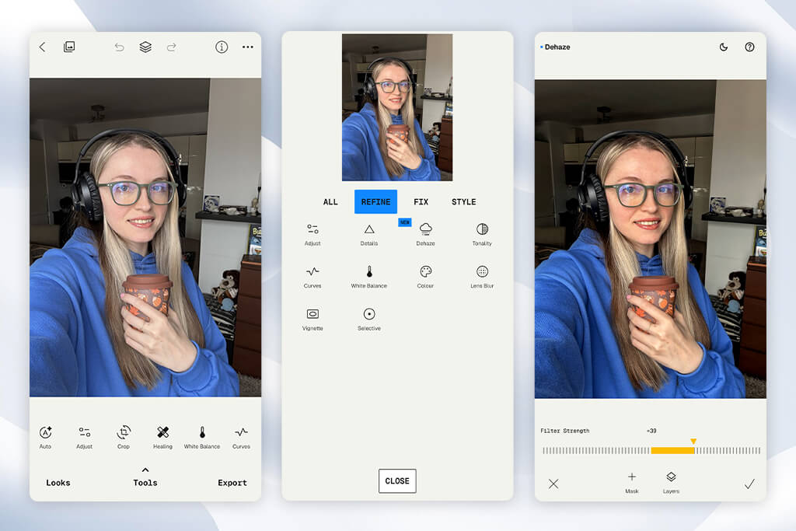Apply the Auto enhancement tool
This screenshot has width=796, height=531.
45,437
